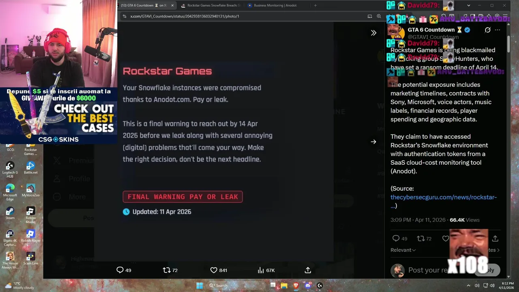Open weather widget showing 12°C Mostly cloudy
This screenshot has width=519, height=292.
[x=19, y=286]
